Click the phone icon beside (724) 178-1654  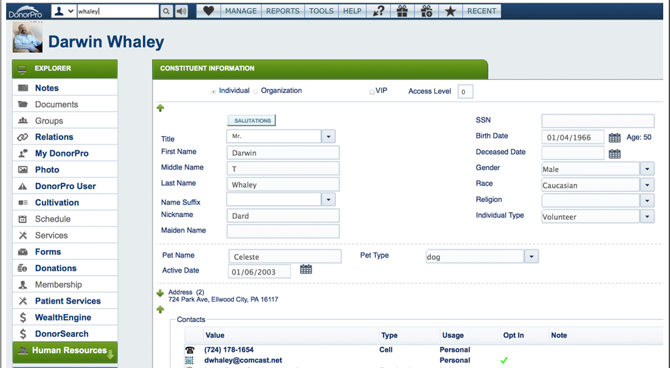pyautogui.click(x=190, y=350)
